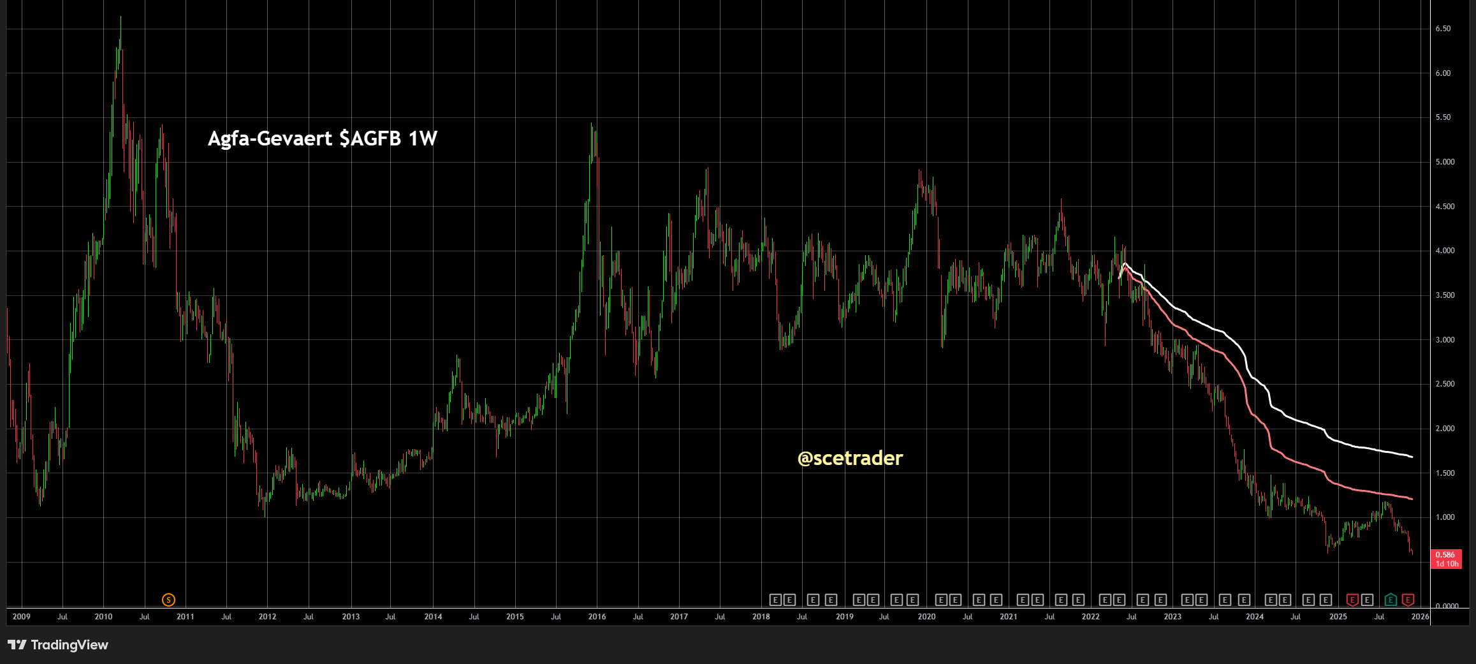Click the 0.0000 label on price scale
Viewport: 1476px width, 664px height.
coord(1447,606)
